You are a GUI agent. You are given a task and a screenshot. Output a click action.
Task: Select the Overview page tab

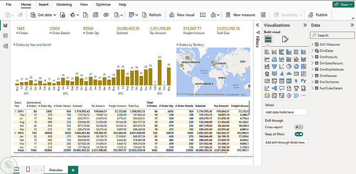pos(56,170)
